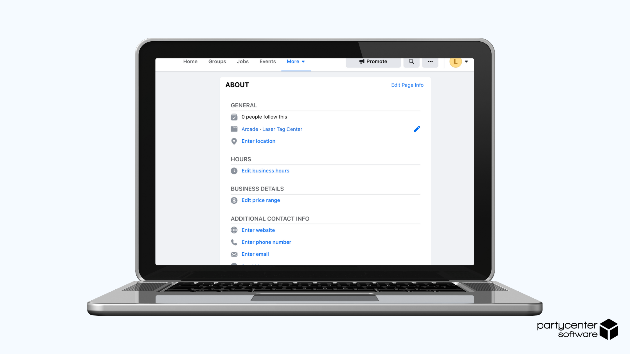630x354 pixels.
Task: Click the globe icon next to Enter website
Action: click(x=234, y=230)
